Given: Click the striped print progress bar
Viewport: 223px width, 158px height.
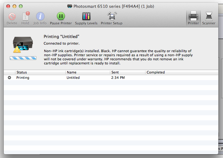Looking at the screenshot, I should click(23, 58).
